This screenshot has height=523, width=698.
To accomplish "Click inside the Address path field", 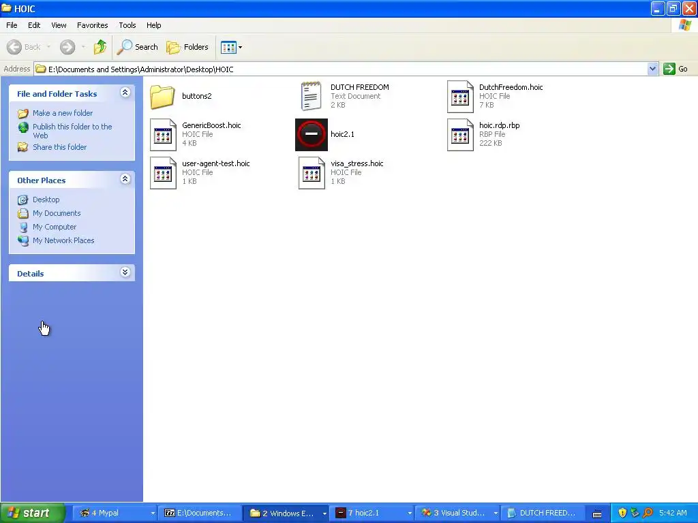I will point(341,69).
